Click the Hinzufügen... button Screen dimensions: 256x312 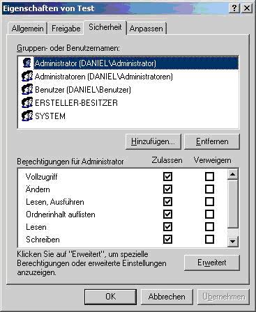(x=153, y=141)
